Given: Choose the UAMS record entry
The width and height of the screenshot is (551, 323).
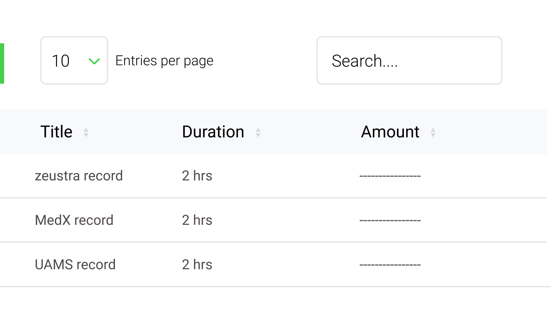Looking at the screenshot, I should [75, 265].
